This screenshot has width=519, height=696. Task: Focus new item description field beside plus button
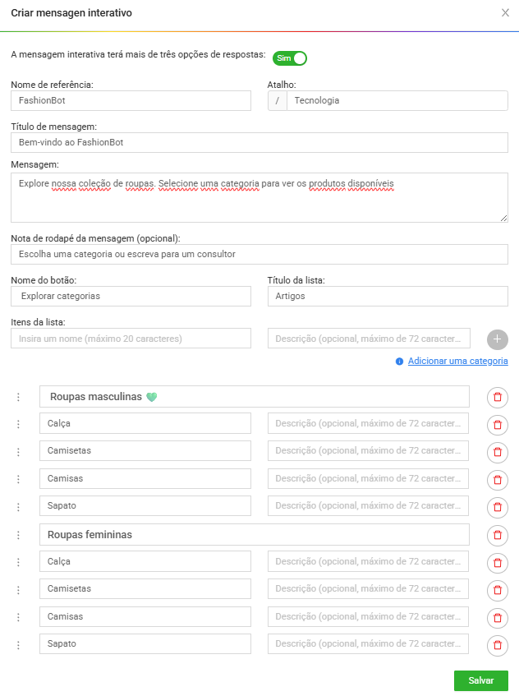coord(369,339)
